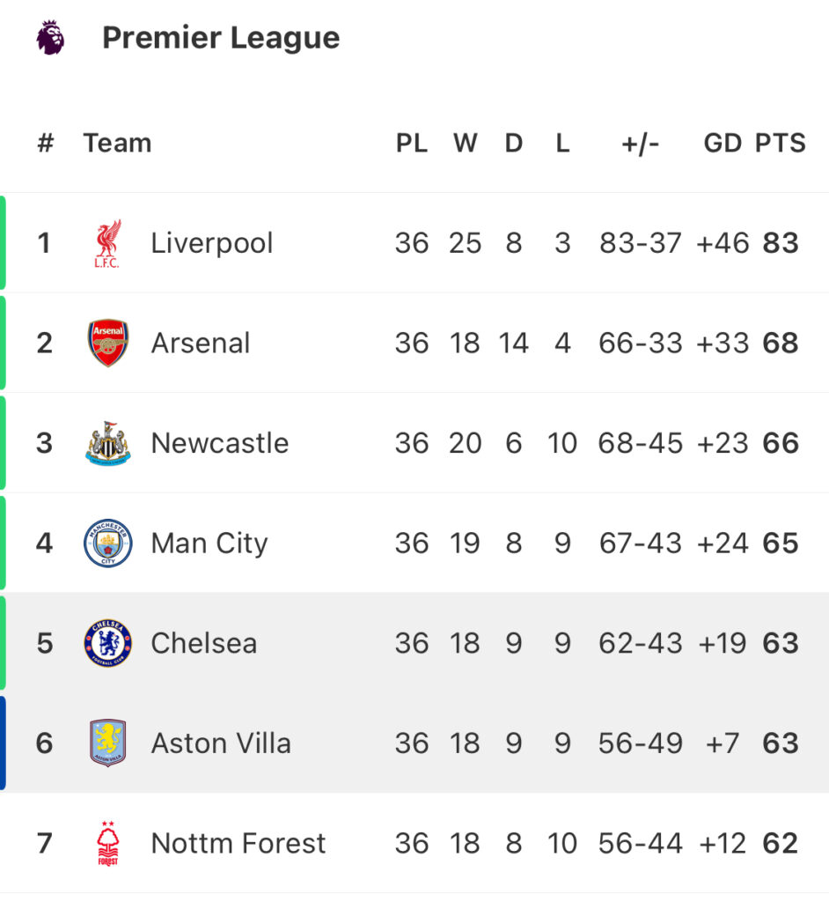The height and width of the screenshot is (902, 829).
Task: Tap the Nottingham Forest tree logo
Action: [x=108, y=843]
